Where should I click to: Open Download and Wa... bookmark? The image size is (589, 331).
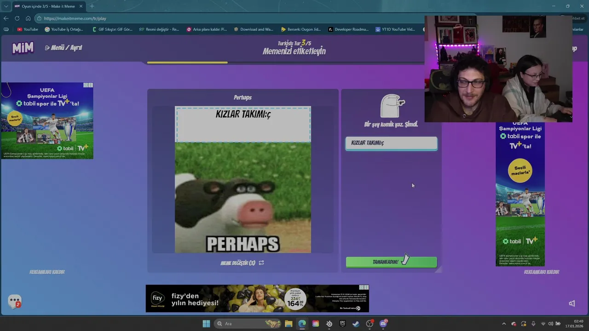(254, 29)
